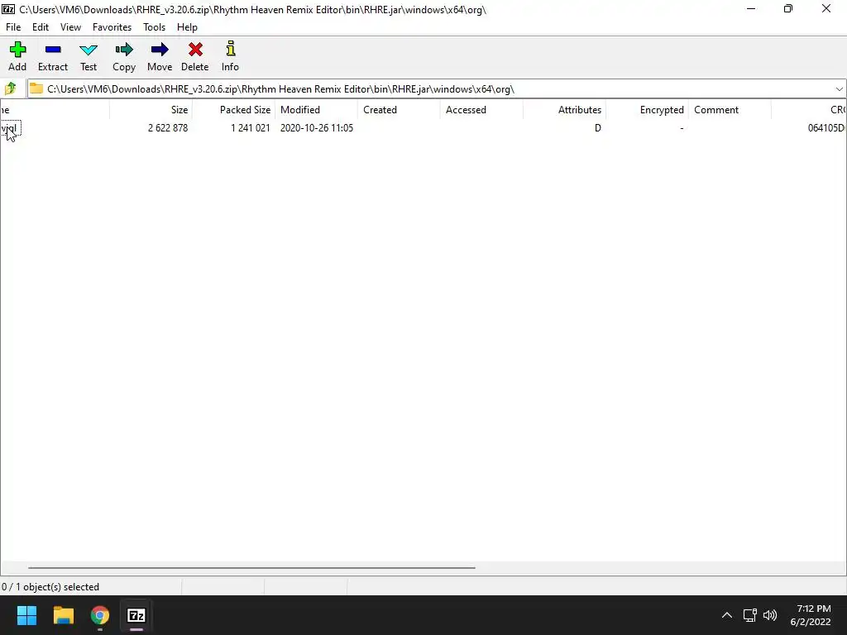Sort by the Accessed column

pos(482,110)
